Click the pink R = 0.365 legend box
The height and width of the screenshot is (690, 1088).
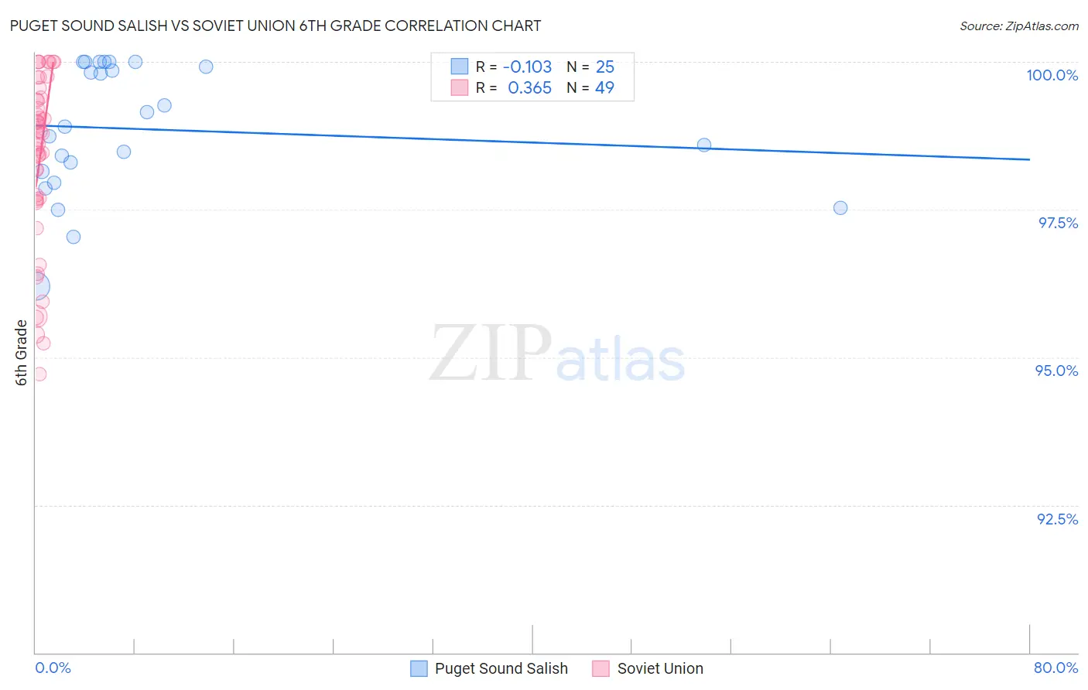[x=460, y=87]
